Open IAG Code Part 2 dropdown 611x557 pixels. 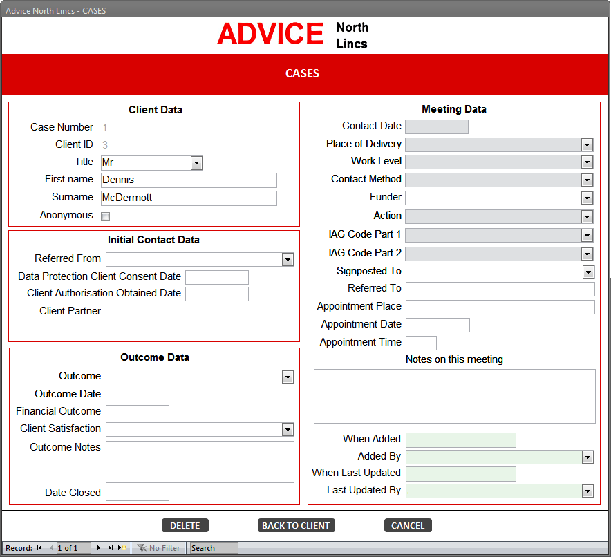click(587, 254)
